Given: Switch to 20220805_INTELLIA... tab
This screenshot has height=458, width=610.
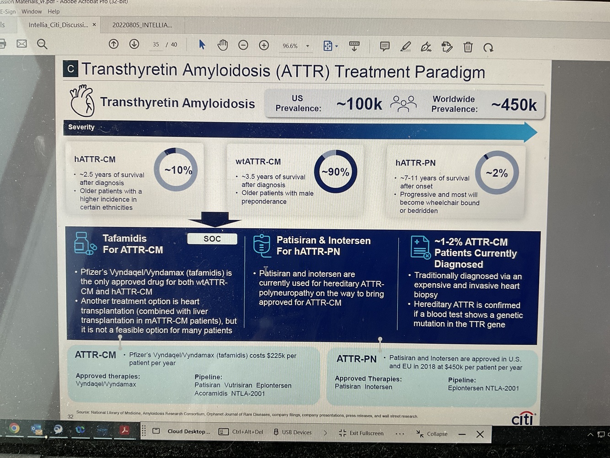Looking at the screenshot, I should [142, 25].
